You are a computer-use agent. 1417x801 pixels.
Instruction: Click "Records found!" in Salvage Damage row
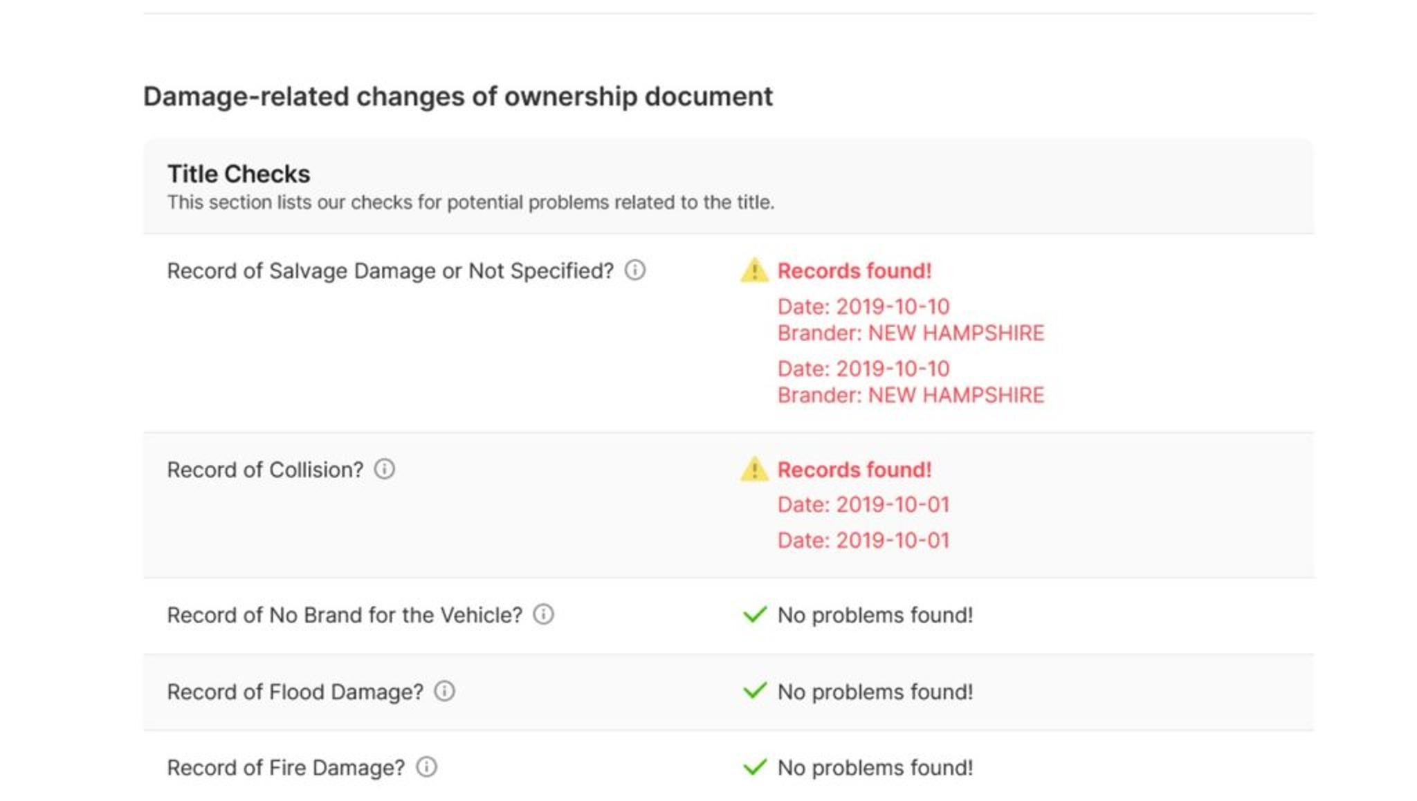854,271
